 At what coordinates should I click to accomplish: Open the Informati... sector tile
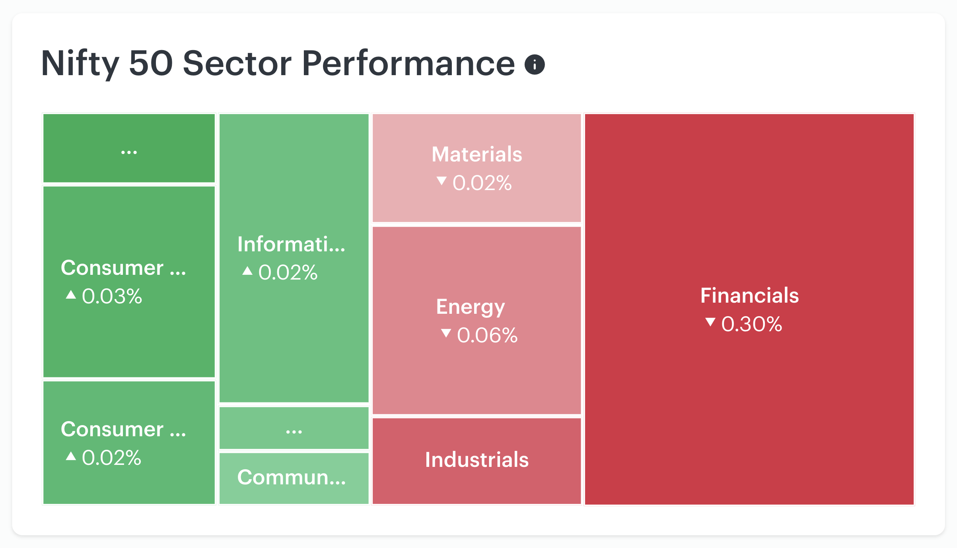(294, 258)
